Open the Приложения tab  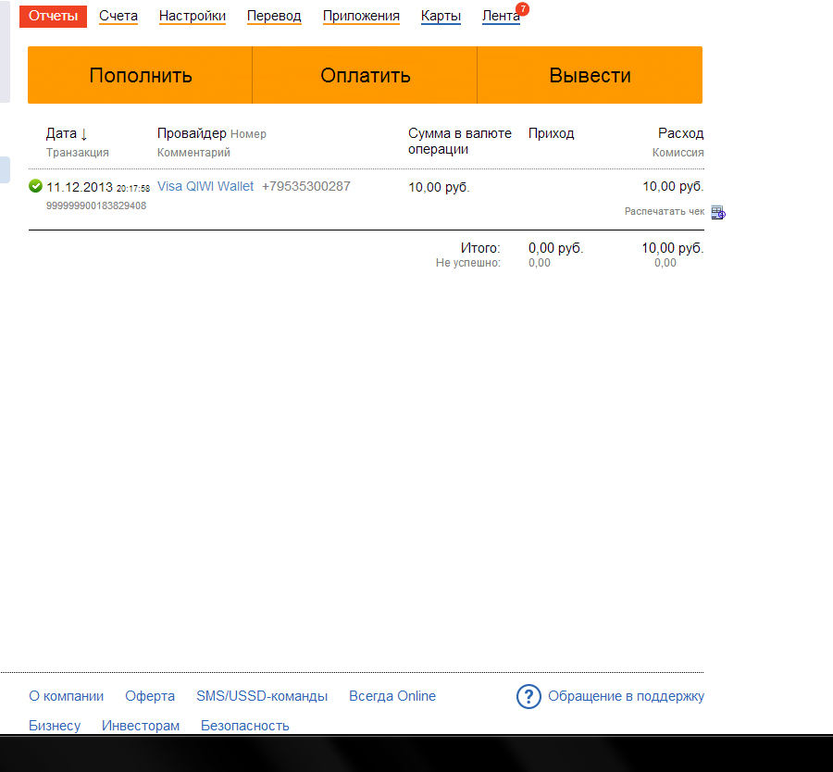click(361, 16)
